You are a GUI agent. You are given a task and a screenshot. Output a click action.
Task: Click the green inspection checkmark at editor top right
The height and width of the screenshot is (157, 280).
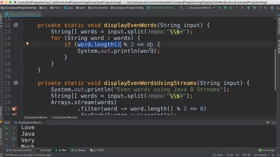pos(275,18)
